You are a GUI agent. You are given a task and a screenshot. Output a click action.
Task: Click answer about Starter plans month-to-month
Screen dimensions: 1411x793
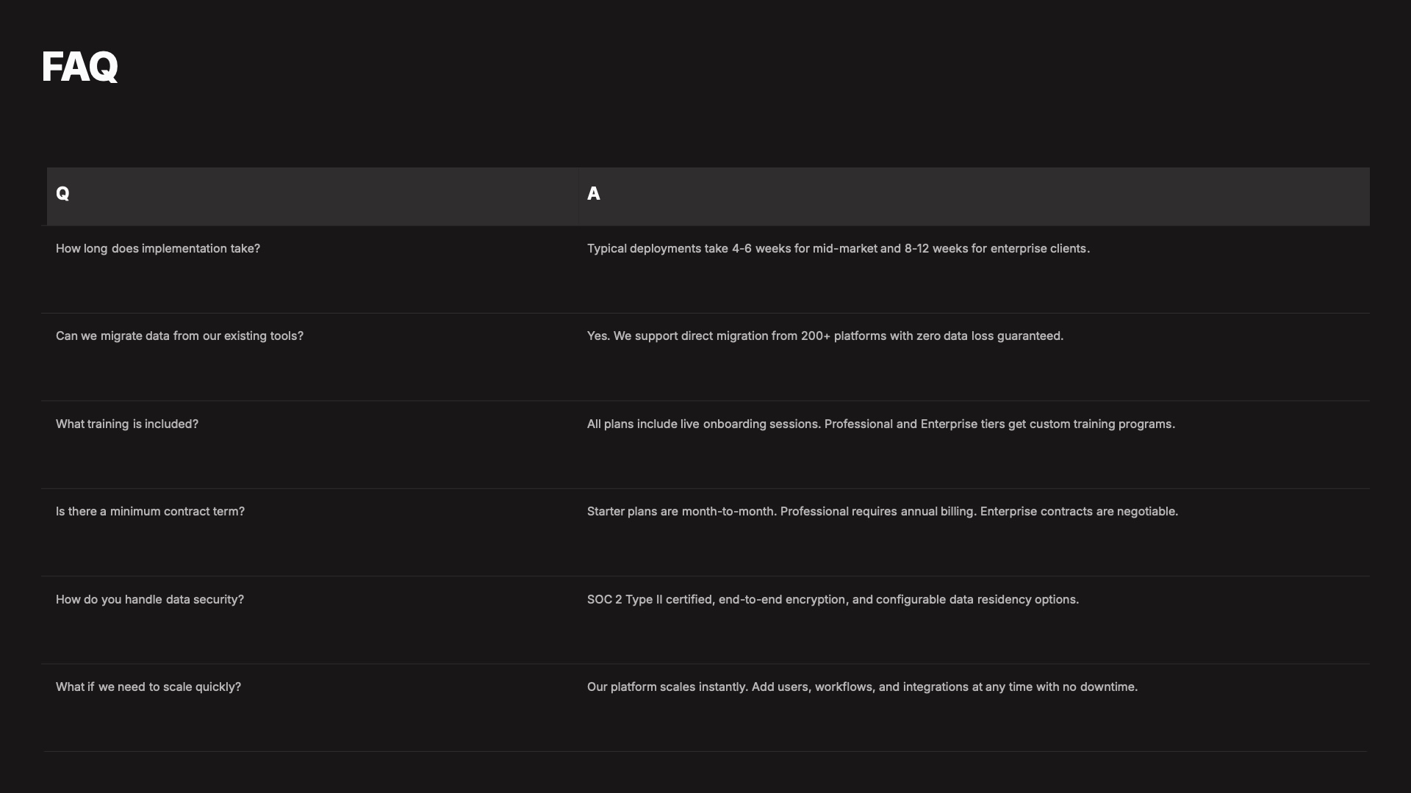tap(882, 512)
